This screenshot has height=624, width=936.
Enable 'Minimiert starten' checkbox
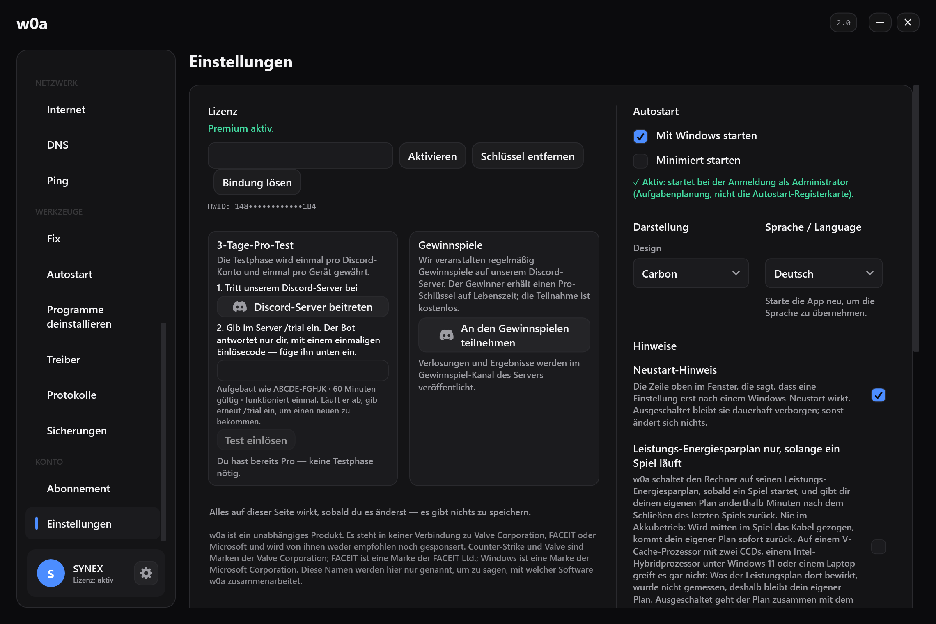pyautogui.click(x=640, y=161)
